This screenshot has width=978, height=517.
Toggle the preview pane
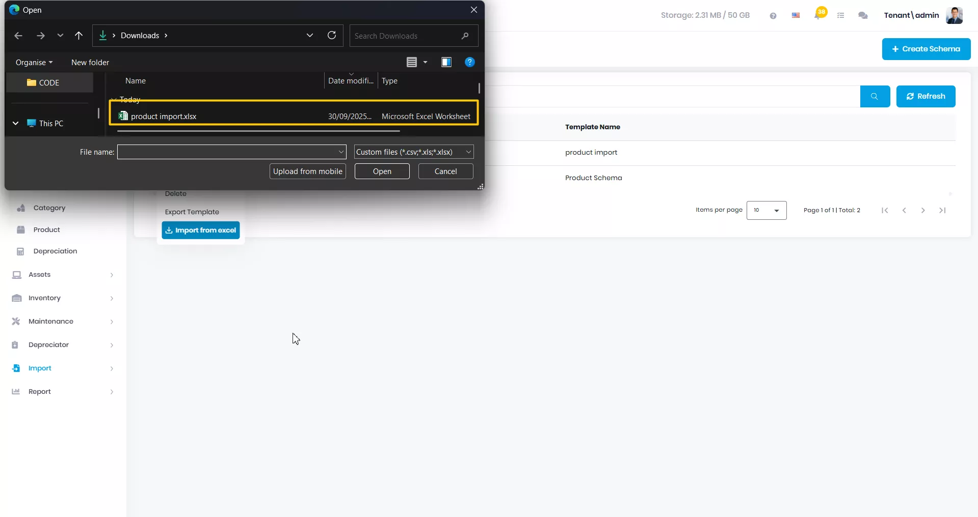[x=446, y=62]
